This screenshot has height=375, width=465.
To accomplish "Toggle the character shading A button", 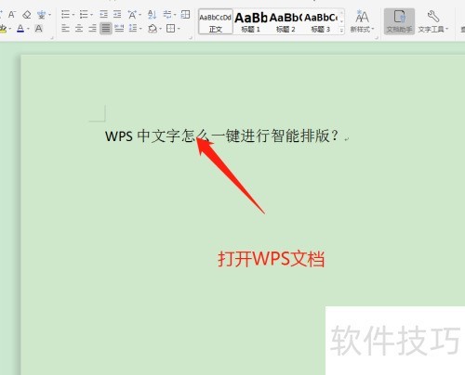I will [39, 29].
